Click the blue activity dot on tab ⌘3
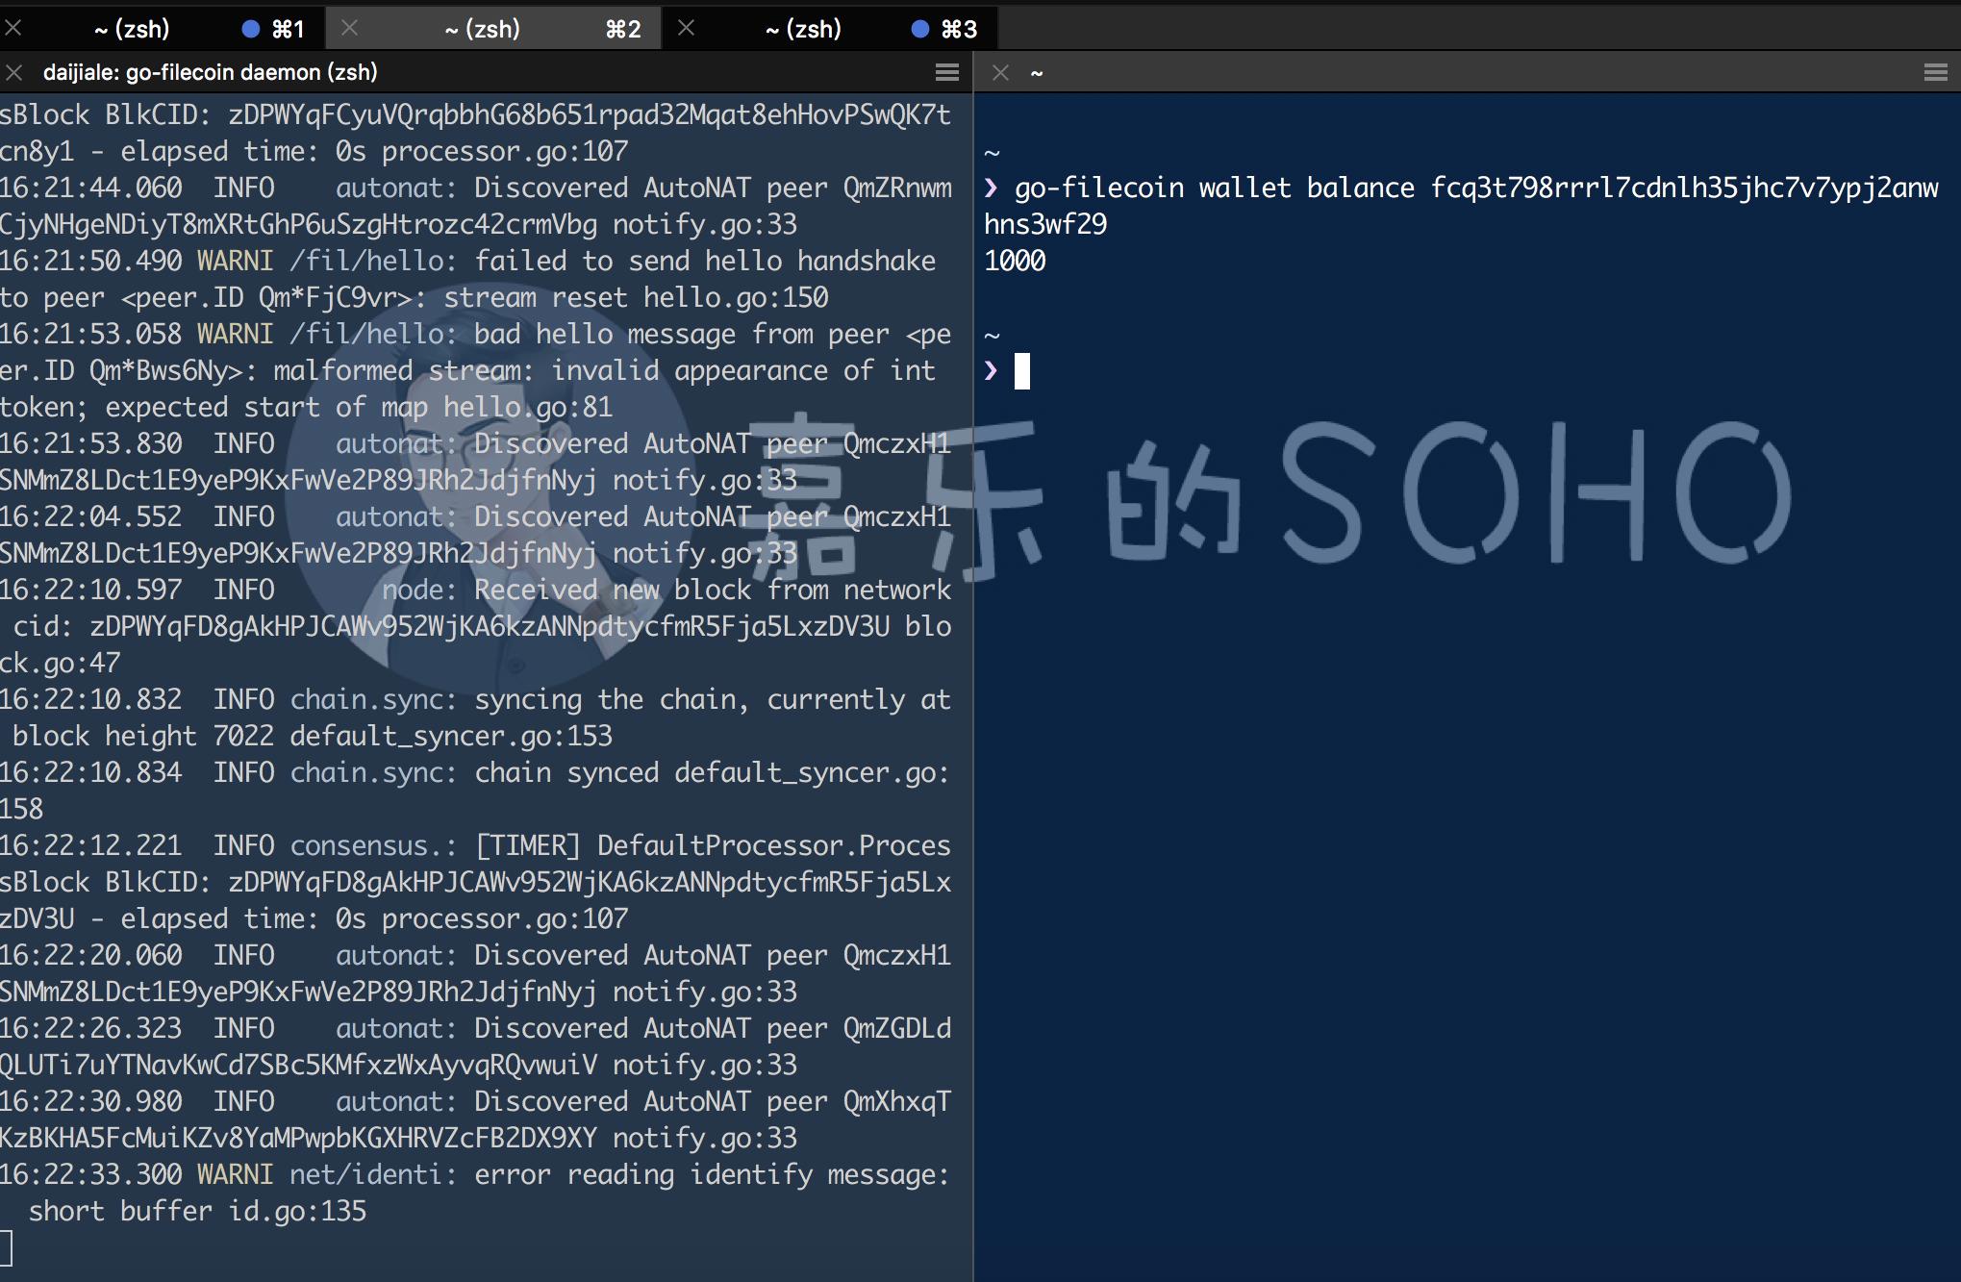The height and width of the screenshot is (1282, 1961). click(920, 29)
